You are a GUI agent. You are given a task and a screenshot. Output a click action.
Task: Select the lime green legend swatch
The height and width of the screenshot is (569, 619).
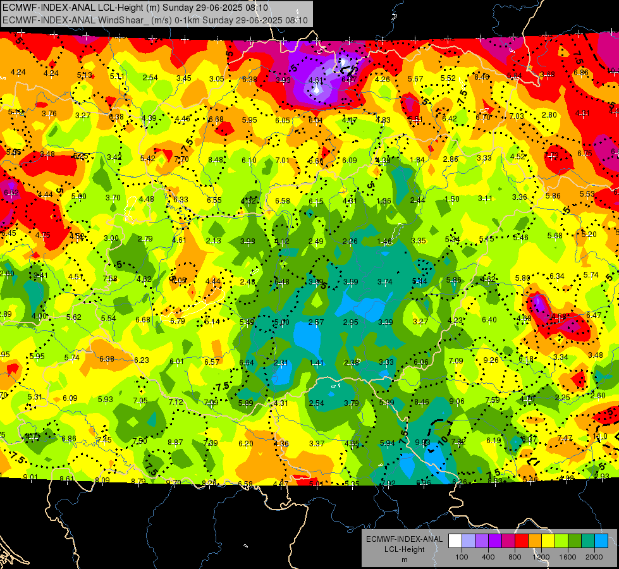tap(561, 541)
